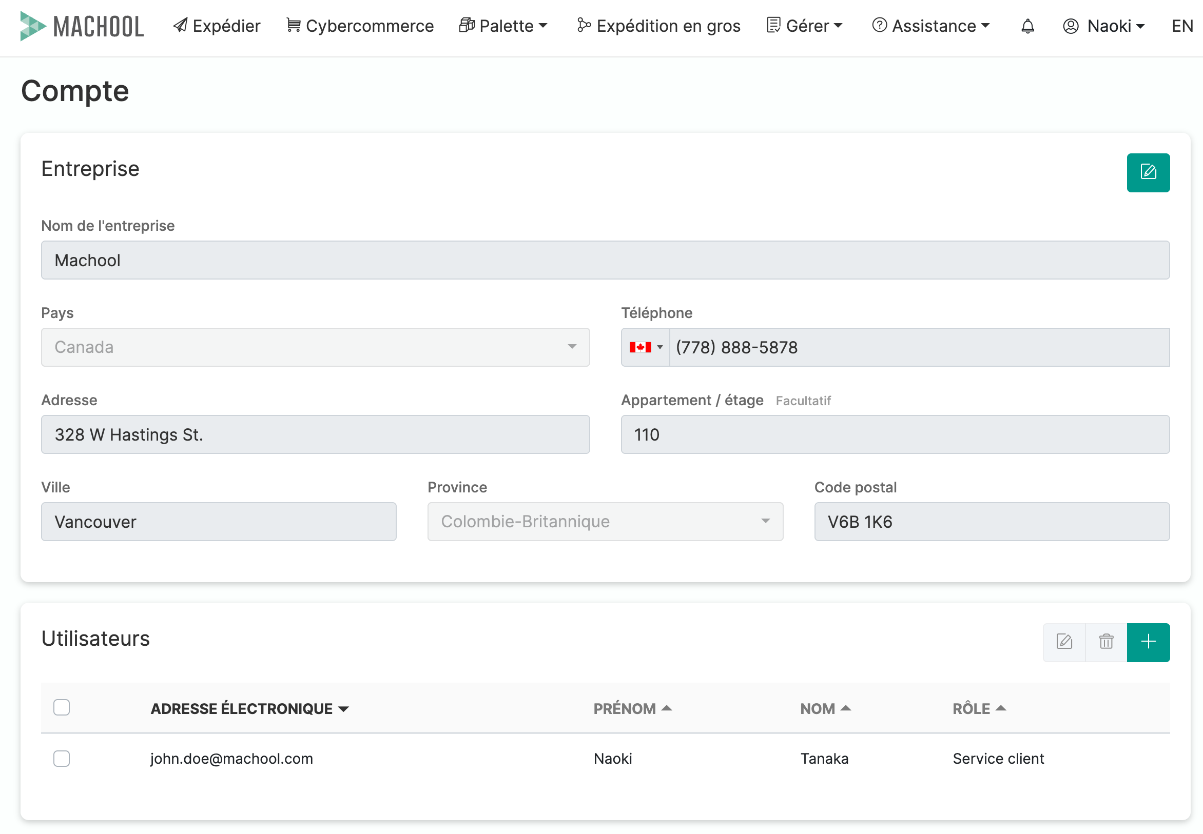Open the Naoki account menu

[1103, 26]
